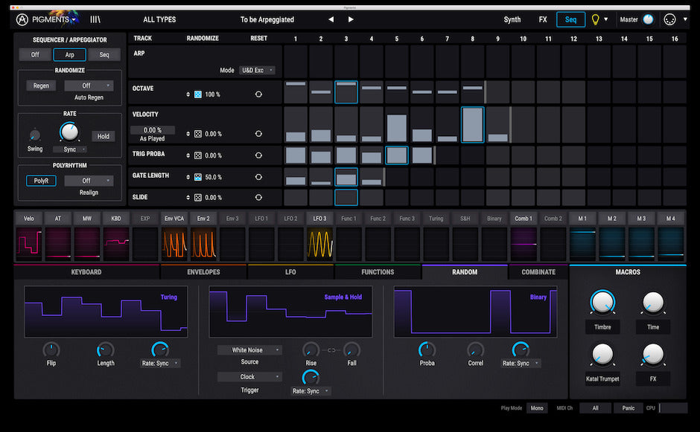The image size is (700, 432).
Task: Open the Trigger dropdown set to Clock
Action: click(249, 376)
